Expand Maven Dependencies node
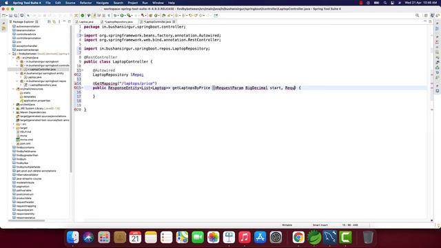The width and height of the screenshot is (441, 248). coord(14,112)
